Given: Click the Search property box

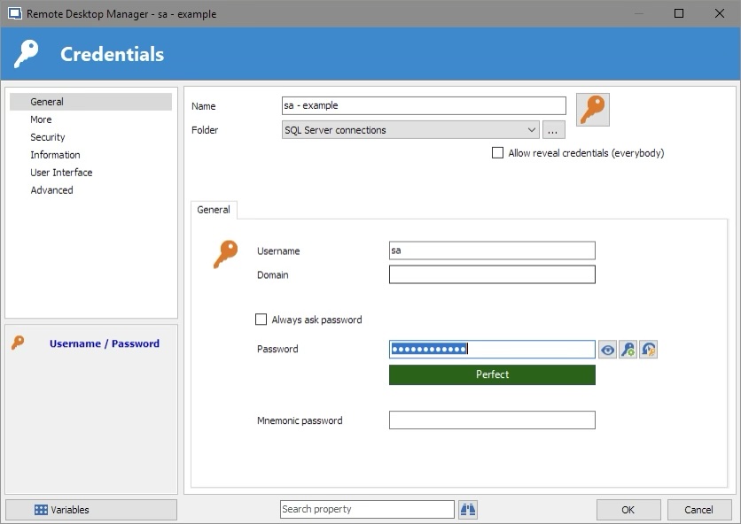Looking at the screenshot, I should pyautogui.click(x=367, y=509).
